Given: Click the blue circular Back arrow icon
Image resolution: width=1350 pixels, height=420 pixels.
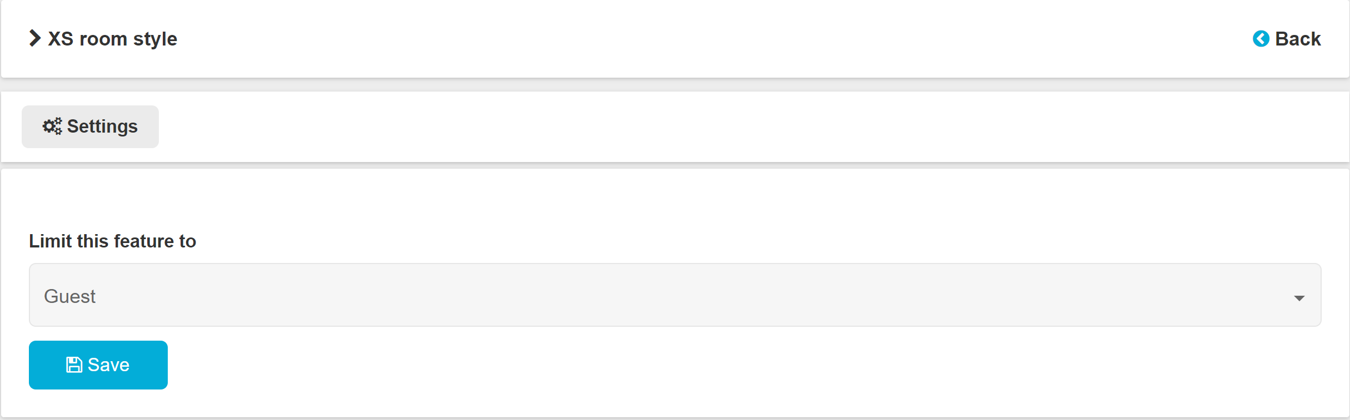Looking at the screenshot, I should (1261, 39).
